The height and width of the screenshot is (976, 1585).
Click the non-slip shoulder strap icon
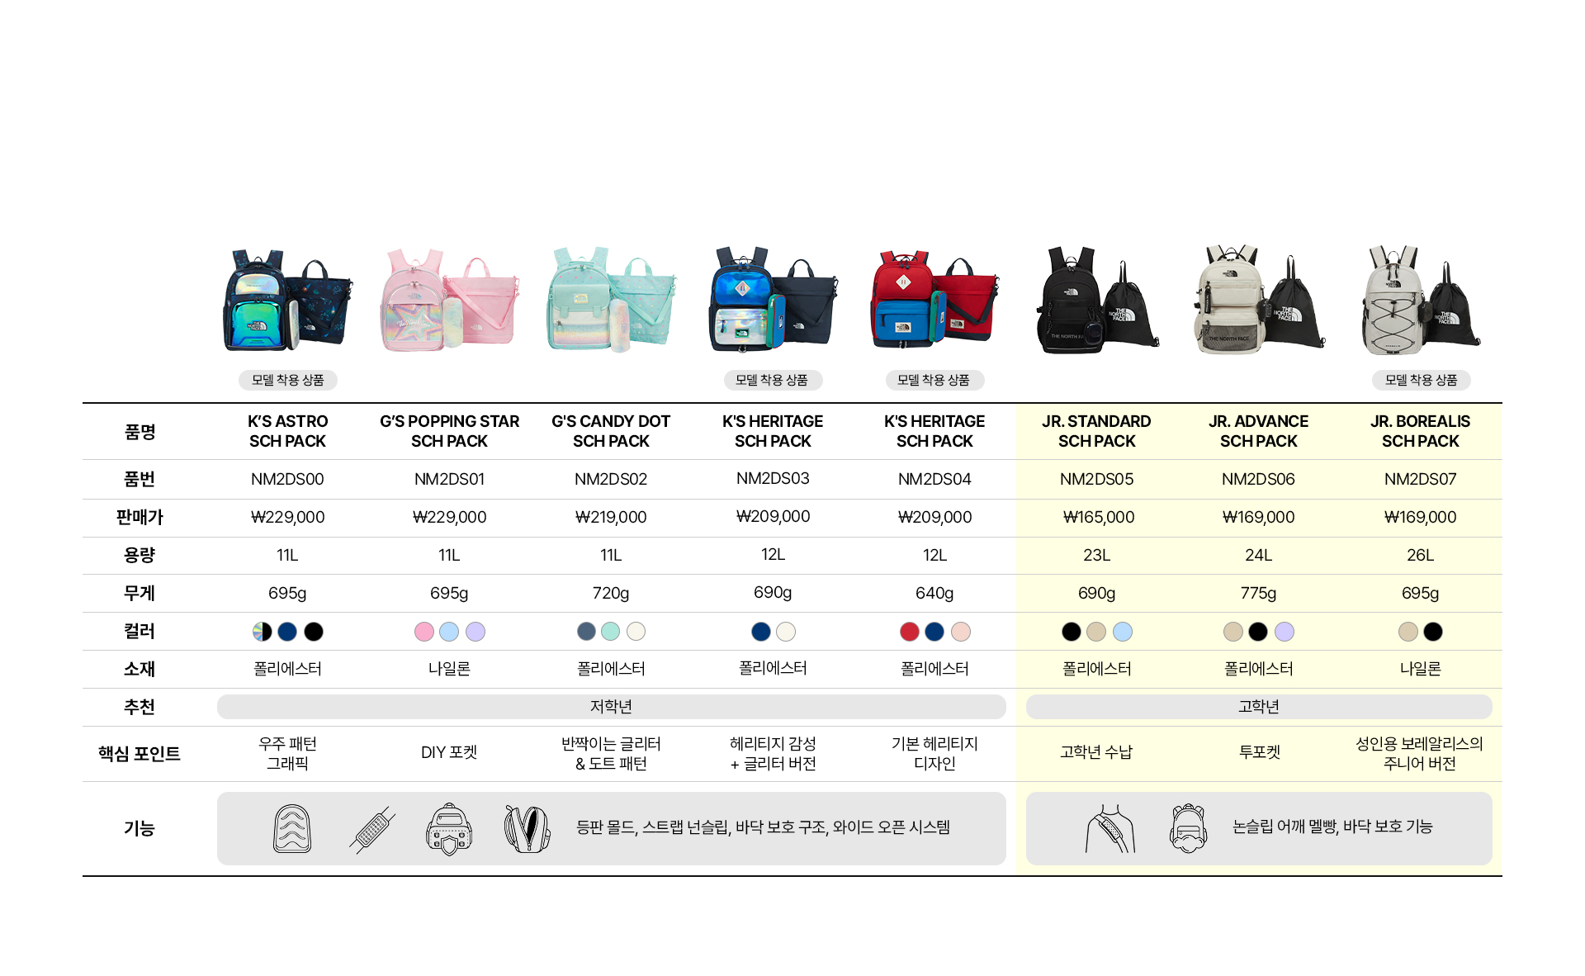pos(1109,829)
